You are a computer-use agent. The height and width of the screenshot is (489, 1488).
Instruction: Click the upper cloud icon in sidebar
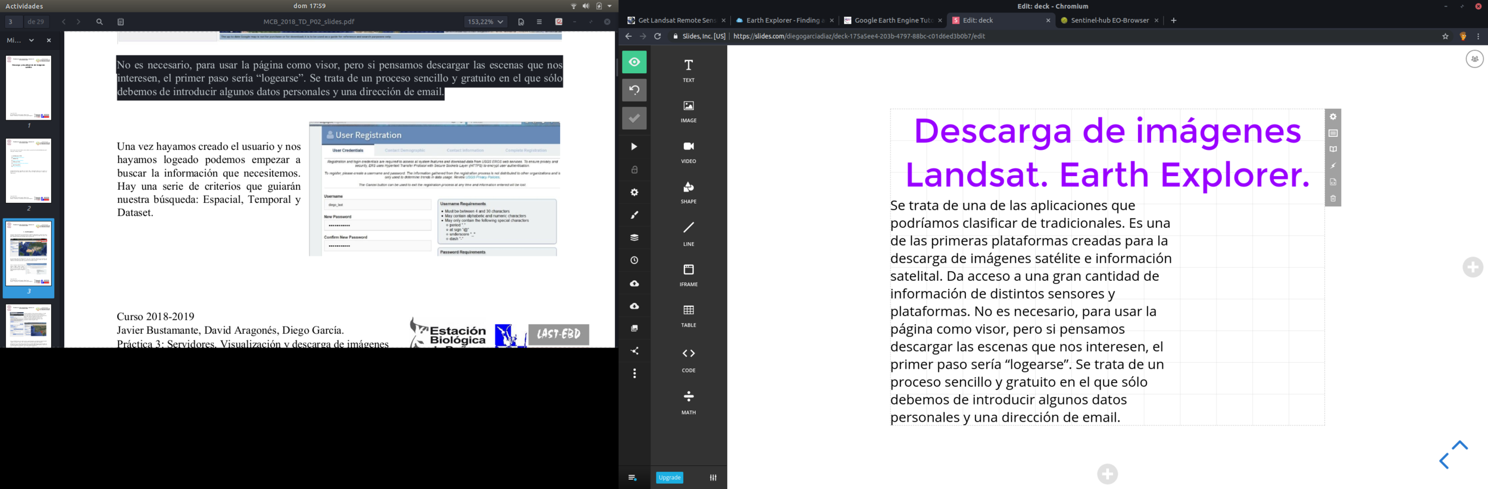pyautogui.click(x=634, y=283)
